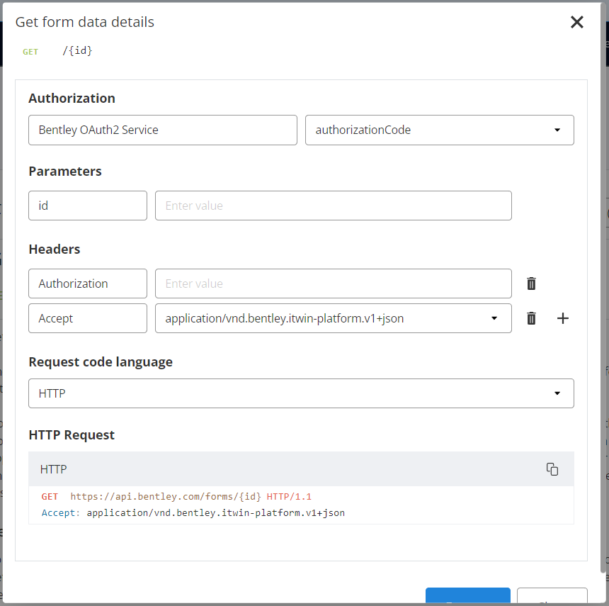The height and width of the screenshot is (606, 609).
Task: Add a new header with the plus icon
Action: (x=563, y=318)
